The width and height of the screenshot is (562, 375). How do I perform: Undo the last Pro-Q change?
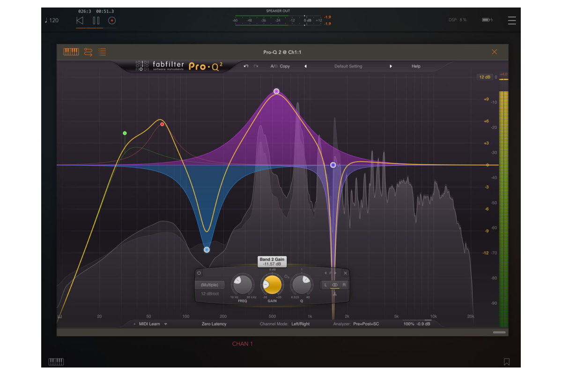point(246,66)
